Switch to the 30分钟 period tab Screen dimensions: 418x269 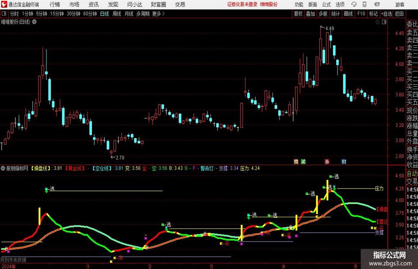73,14
